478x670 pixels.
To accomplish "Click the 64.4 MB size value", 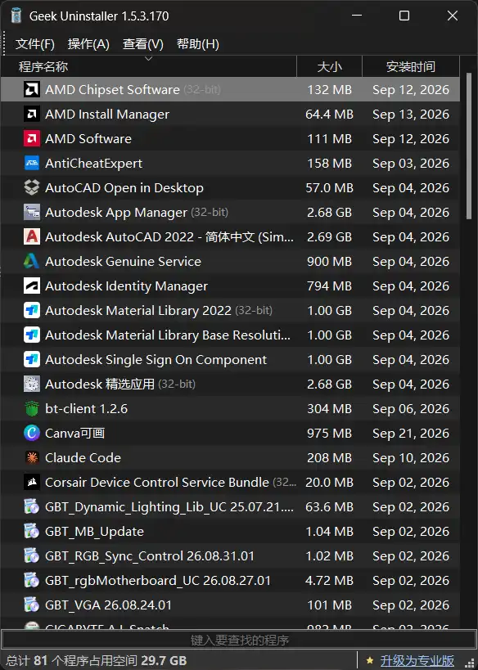I will 329,114.
